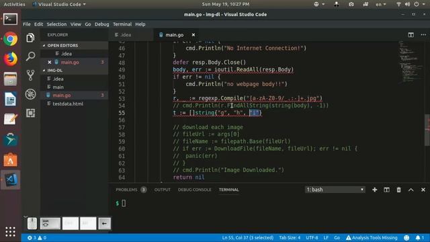Close main.go in Open Editors list
This screenshot has height=242, width=430.
50,63
